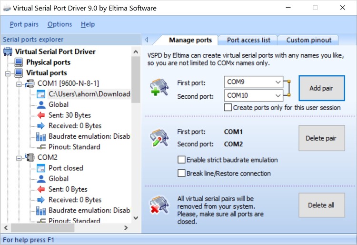Viewport: 357px width, 245px height.
Task: Click the red arrow icon for Sent: 0 Bytes
Action: pyautogui.click(x=41, y=189)
